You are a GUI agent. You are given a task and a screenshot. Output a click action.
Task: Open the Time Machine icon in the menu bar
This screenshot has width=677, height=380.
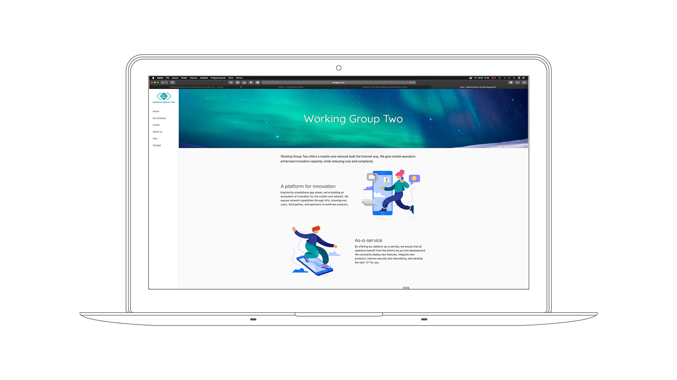tap(500, 78)
